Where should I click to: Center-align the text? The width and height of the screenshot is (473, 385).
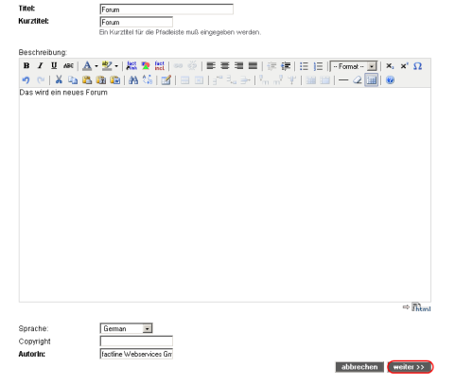tap(225, 66)
